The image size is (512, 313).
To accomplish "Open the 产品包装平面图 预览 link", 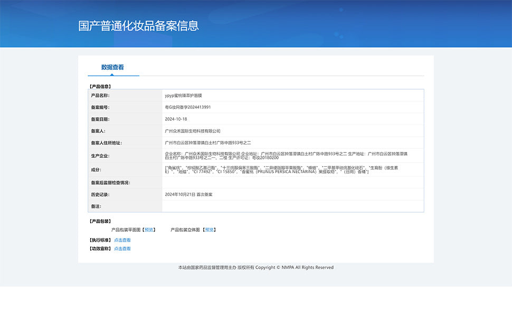I will tap(149, 230).
